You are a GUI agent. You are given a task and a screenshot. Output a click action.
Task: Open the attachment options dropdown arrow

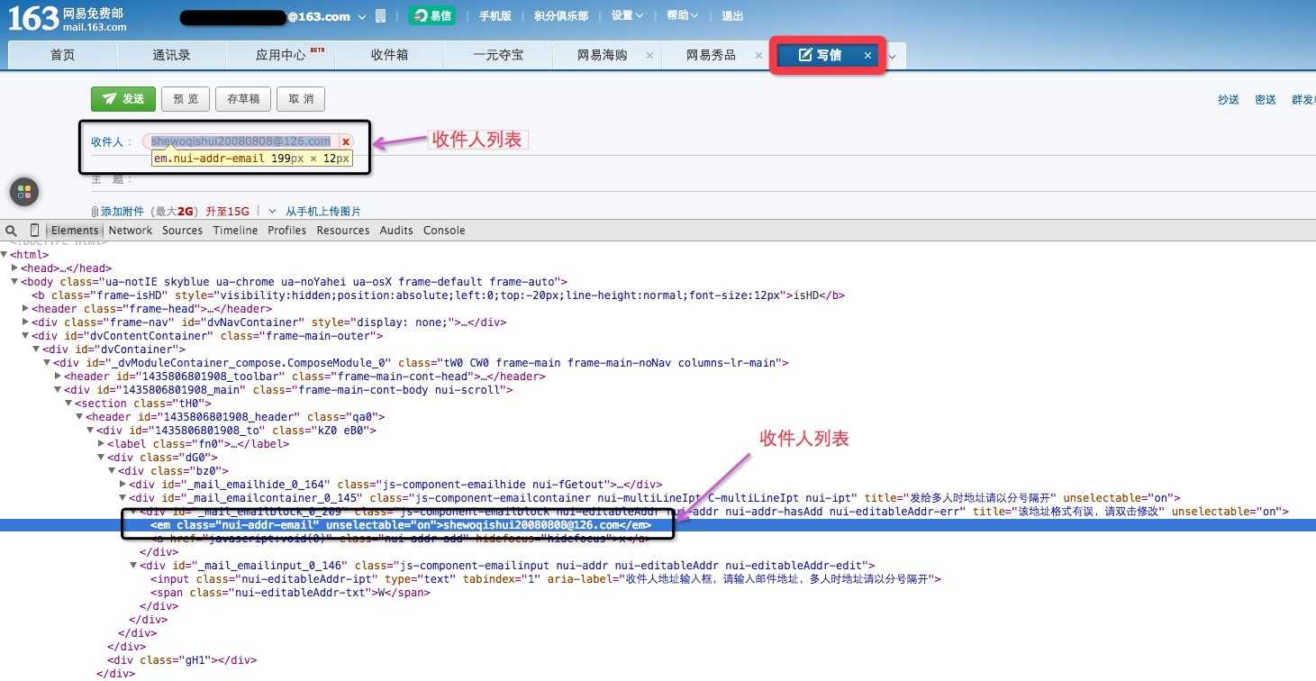click(273, 212)
